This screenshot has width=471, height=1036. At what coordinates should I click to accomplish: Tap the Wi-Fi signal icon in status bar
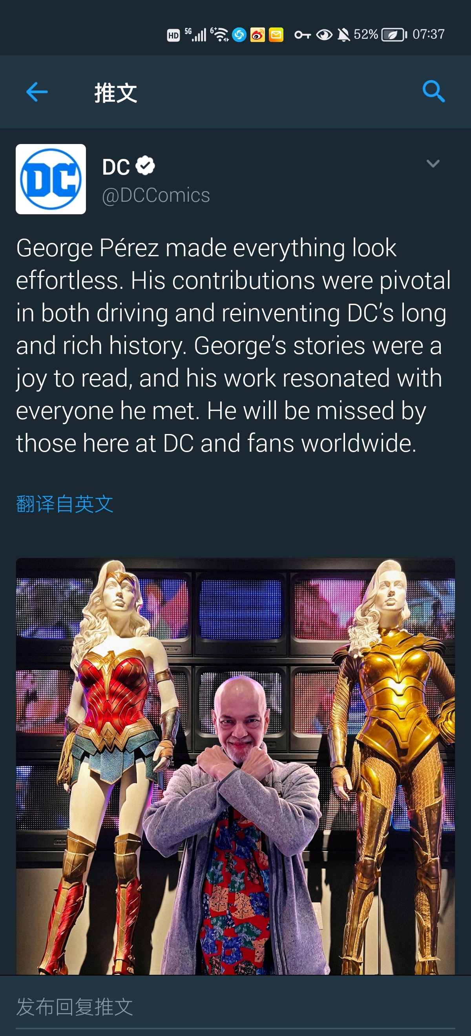pos(219,35)
